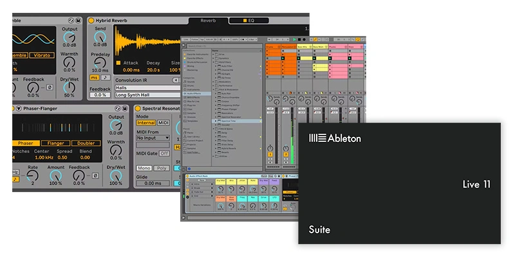Click the Tap tempo button
This screenshot has width=515, height=257.
201,40
